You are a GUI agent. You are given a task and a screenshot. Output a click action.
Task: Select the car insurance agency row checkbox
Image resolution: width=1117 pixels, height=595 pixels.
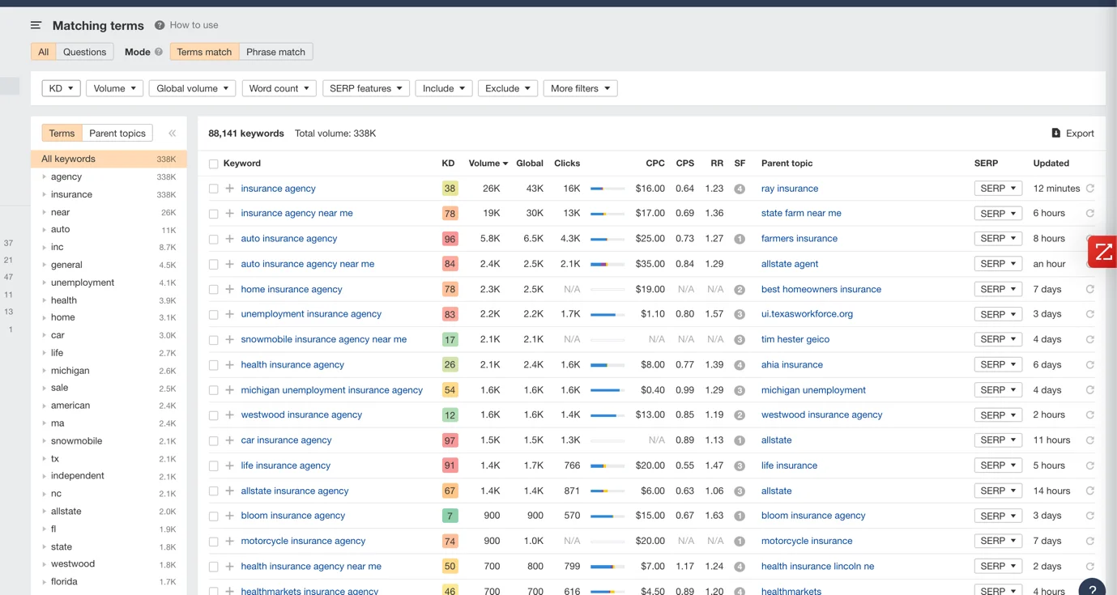click(x=213, y=440)
